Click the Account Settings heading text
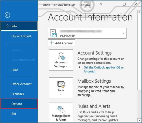Screen dimensions: 142x123 coord(94,53)
